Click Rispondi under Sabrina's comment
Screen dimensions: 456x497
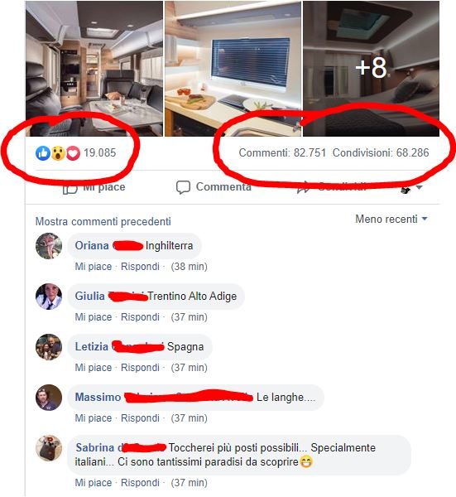(x=140, y=483)
